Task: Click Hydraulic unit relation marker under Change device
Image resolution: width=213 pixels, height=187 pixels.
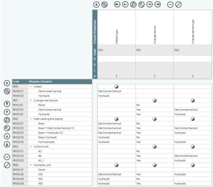Action: [x=154, y=165]
